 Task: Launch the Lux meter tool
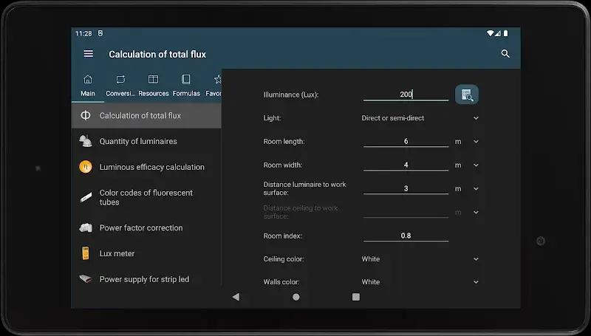[x=117, y=253]
